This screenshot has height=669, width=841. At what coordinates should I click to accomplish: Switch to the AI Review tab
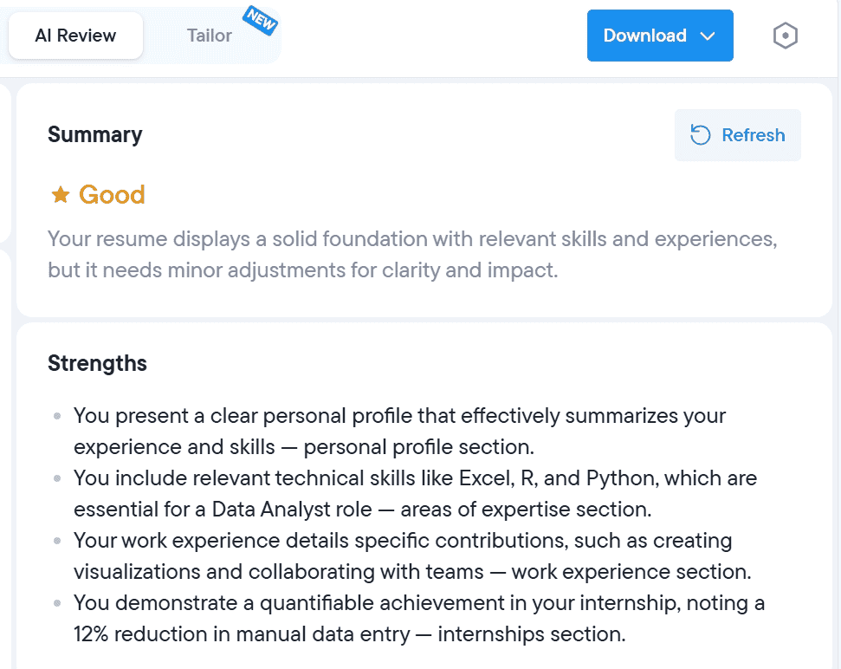pos(74,36)
